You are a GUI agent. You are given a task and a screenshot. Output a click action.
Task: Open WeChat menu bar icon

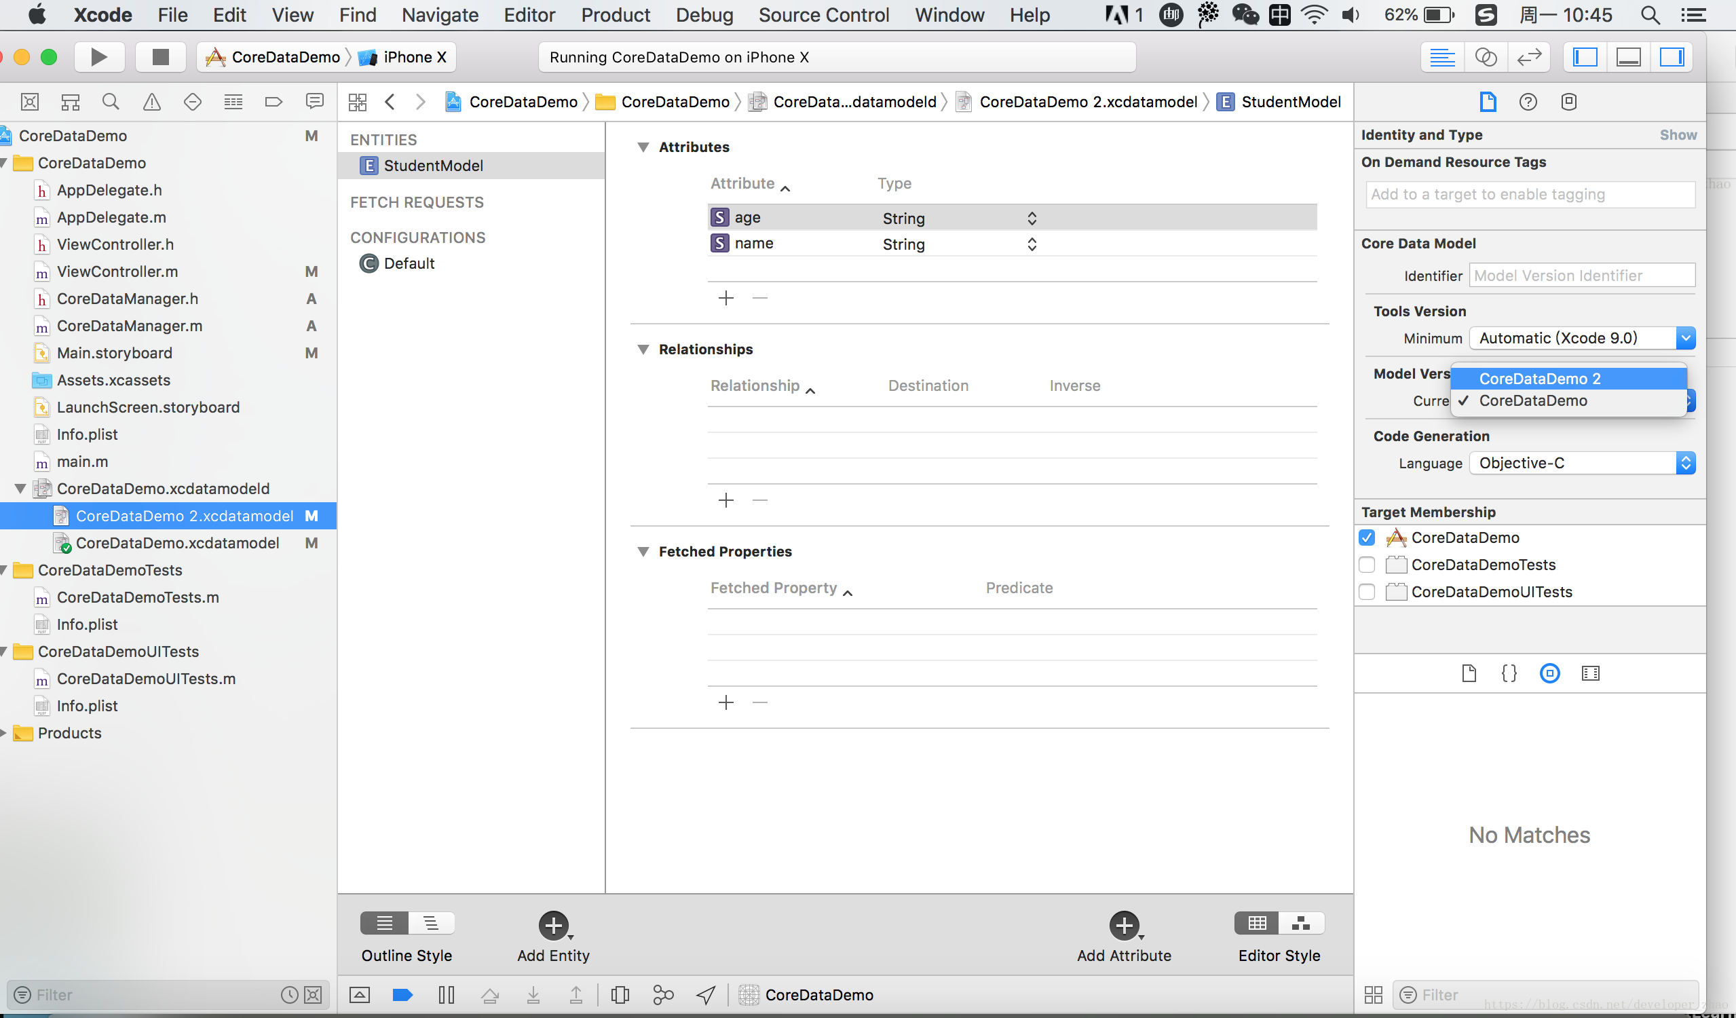[x=1245, y=14]
